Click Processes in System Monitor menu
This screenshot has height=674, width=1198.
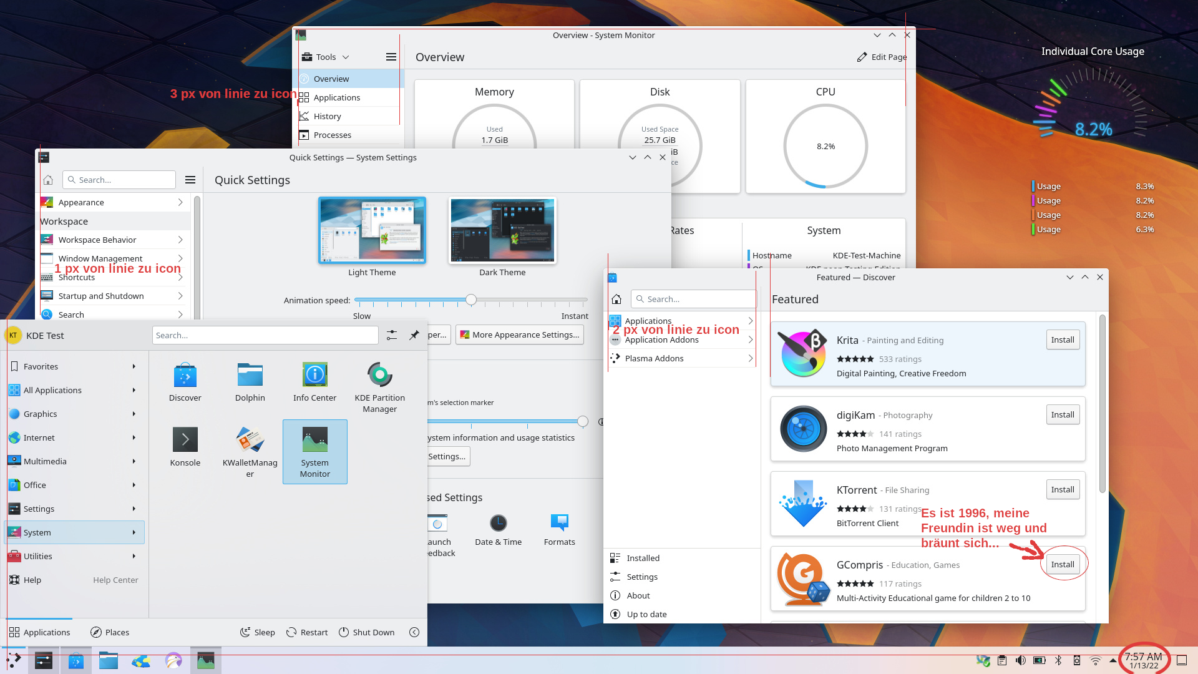pyautogui.click(x=333, y=134)
